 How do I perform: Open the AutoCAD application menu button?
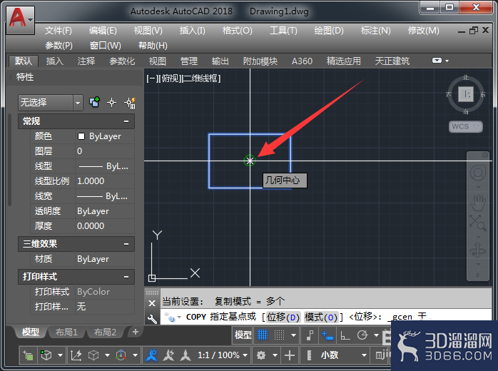click(20, 20)
